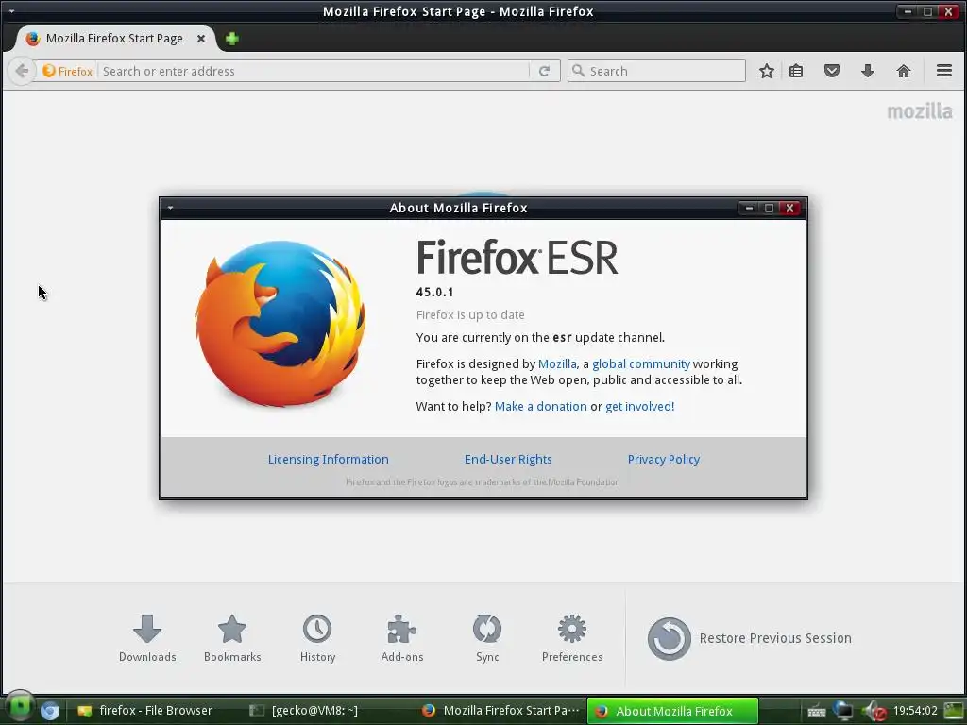The height and width of the screenshot is (725, 967).
Task: Focus the Search or enter address field
Action: (314, 71)
